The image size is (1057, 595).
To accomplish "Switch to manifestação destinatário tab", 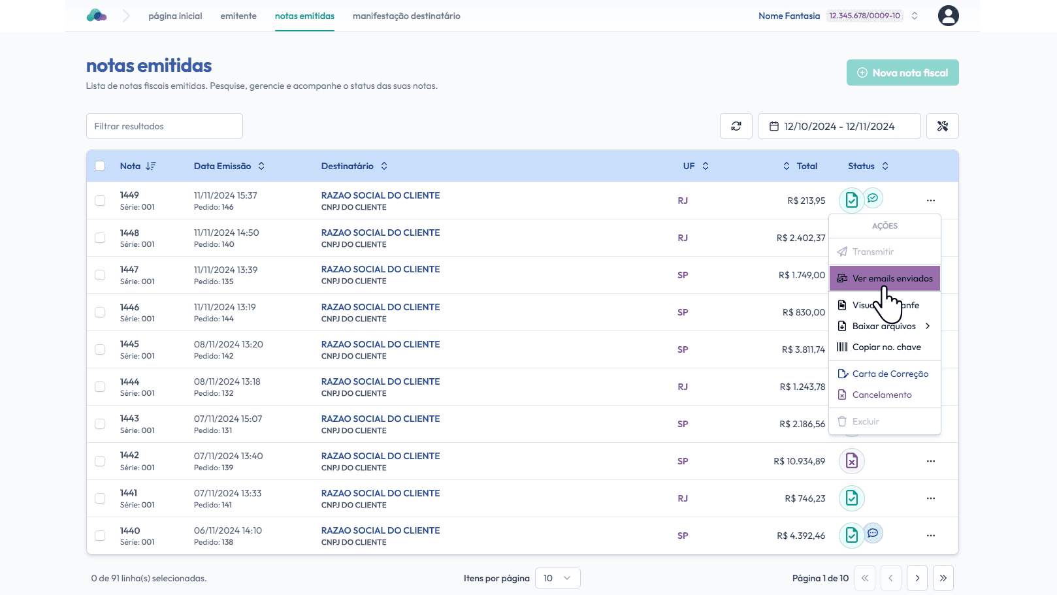I will pos(406,16).
